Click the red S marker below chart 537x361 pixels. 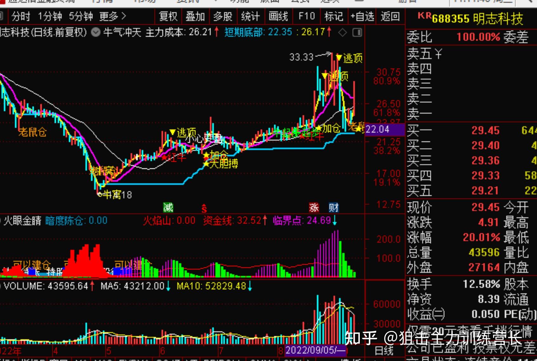204,208
